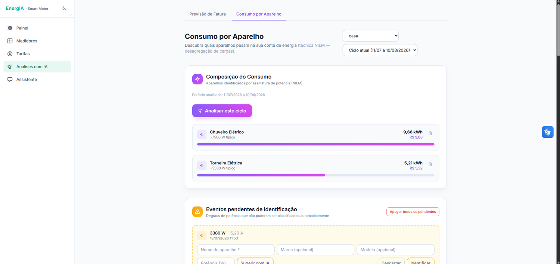Click Apagar todos os pendentes button
The image size is (560, 264).
point(413,212)
